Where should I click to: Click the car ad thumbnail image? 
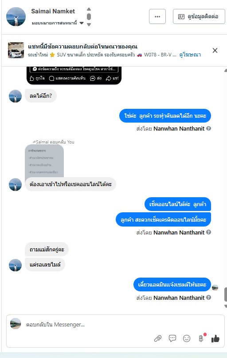pos(16,50)
